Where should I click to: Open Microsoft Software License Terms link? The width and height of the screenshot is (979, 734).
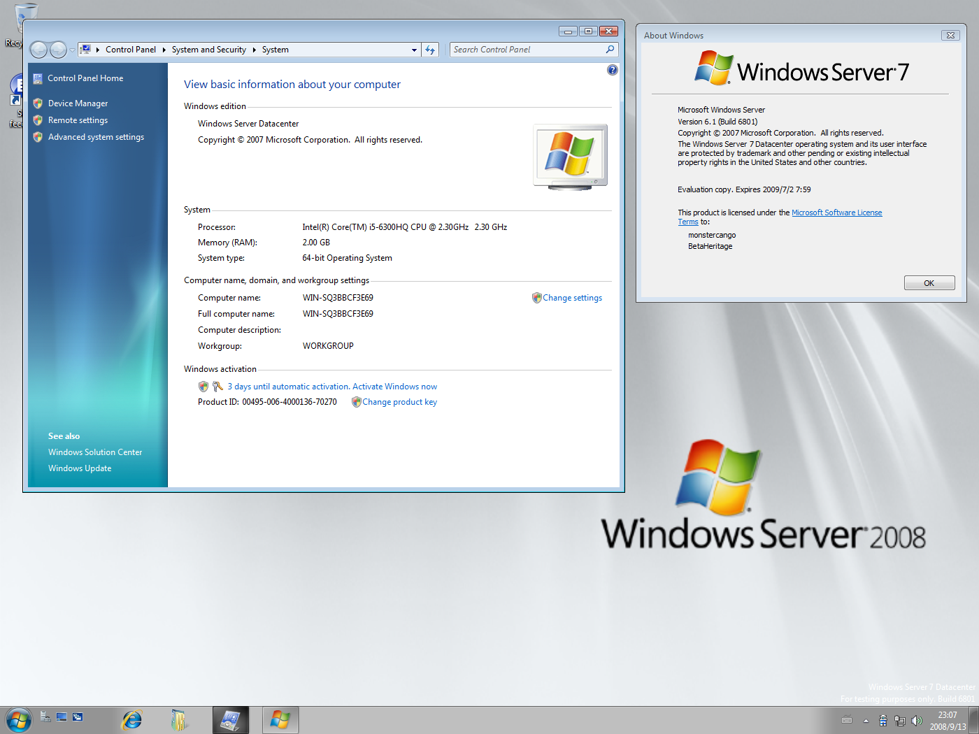pyautogui.click(x=836, y=213)
